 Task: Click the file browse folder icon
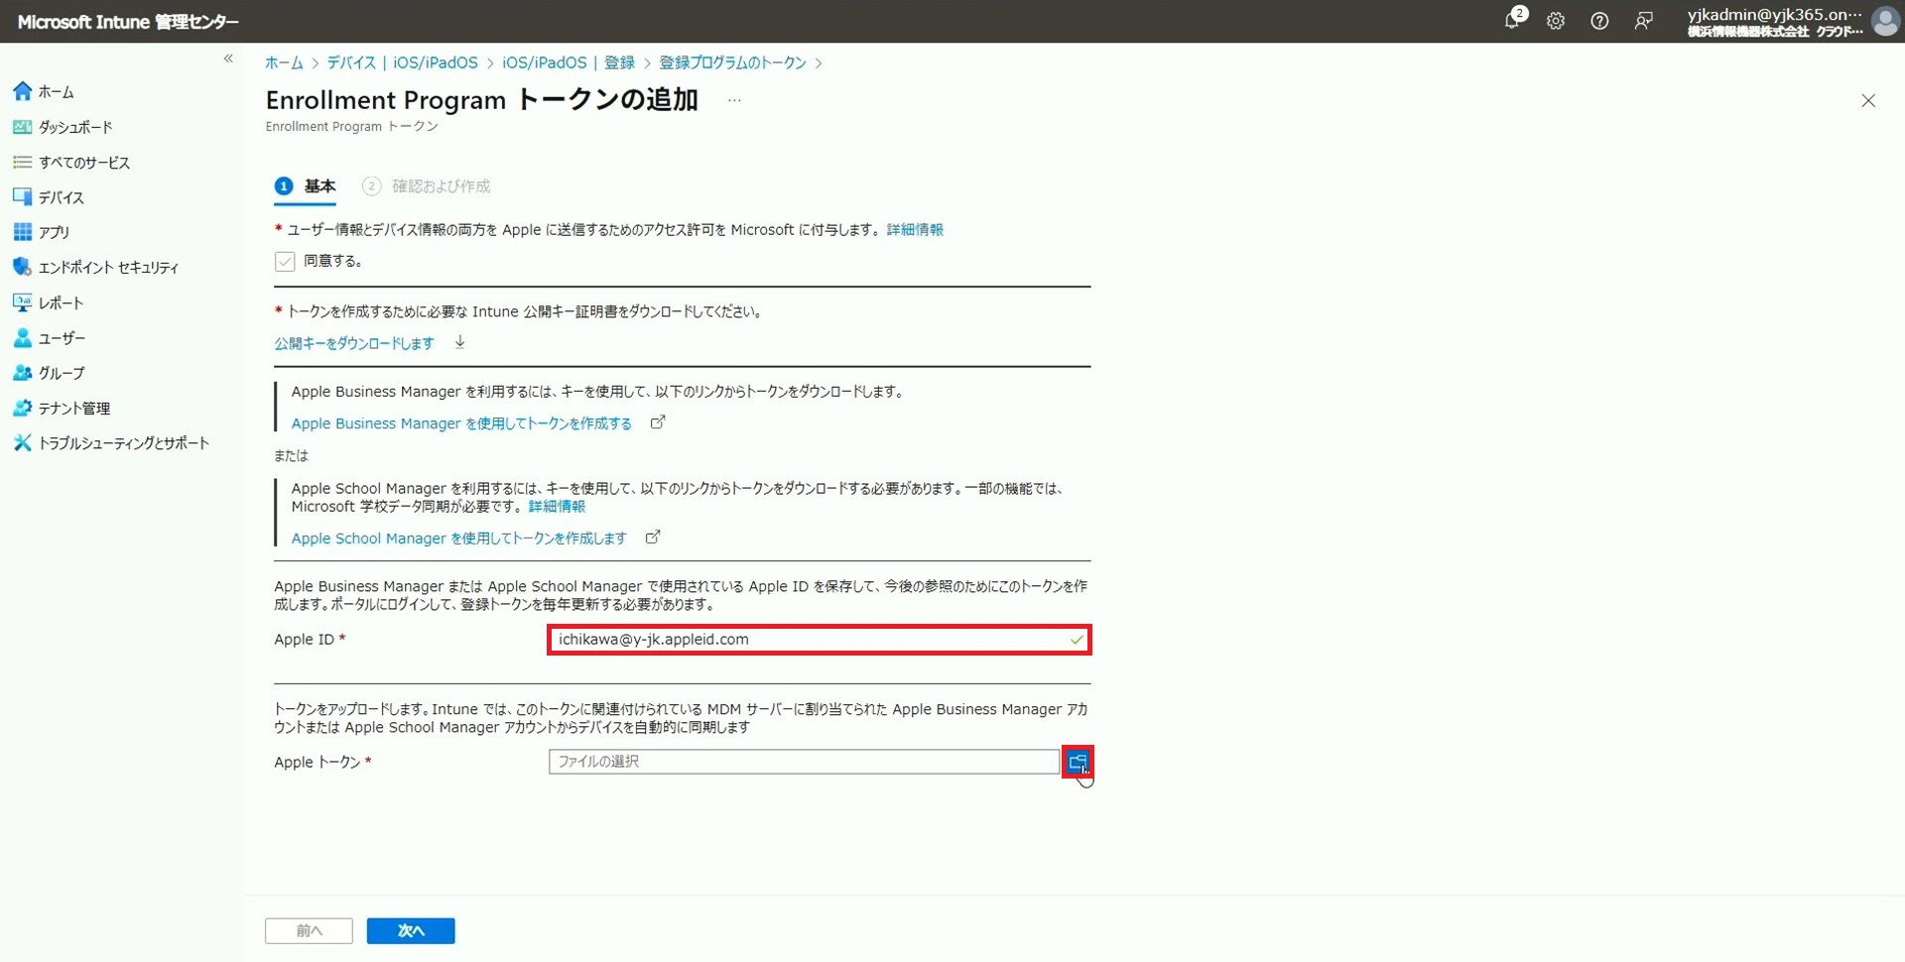(x=1078, y=762)
